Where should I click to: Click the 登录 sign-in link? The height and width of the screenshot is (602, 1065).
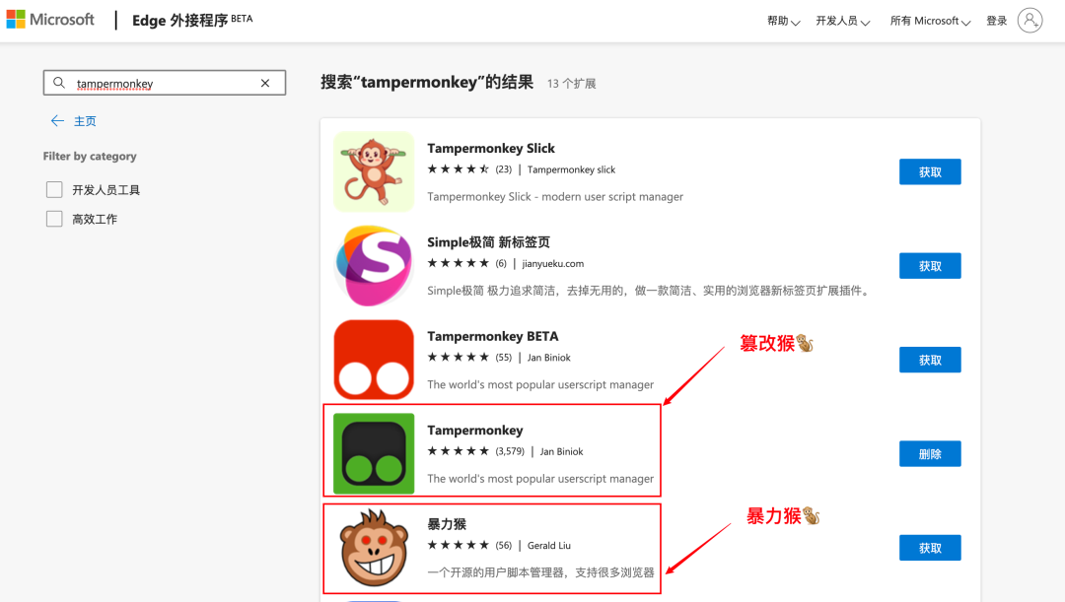click(x=996, y=21)
